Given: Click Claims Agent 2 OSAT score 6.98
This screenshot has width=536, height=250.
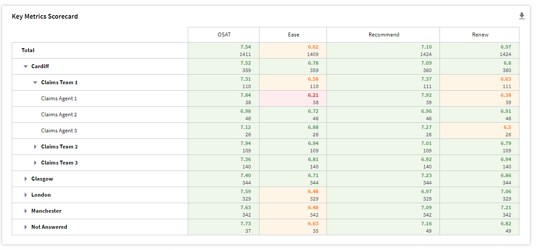Looking at the screenshot, I should tap(246, 111).
